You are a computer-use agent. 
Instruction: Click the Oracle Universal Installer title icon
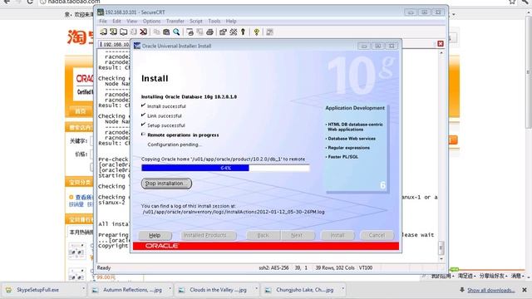click(x=137, y=46)
